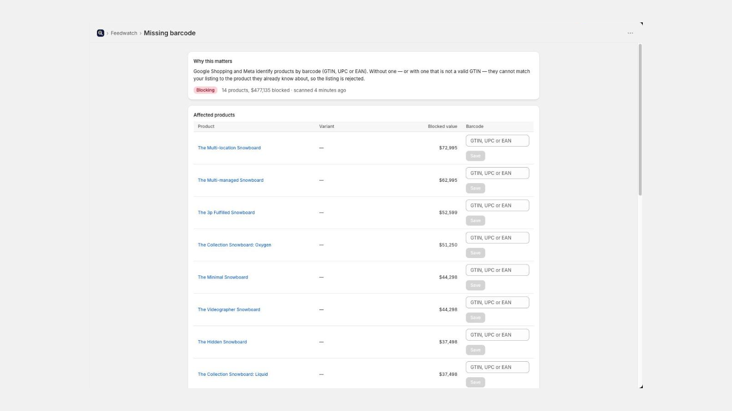The image size is (732, 411).
Task: Open the three-dot more actions menu
Action: (630, 33)
